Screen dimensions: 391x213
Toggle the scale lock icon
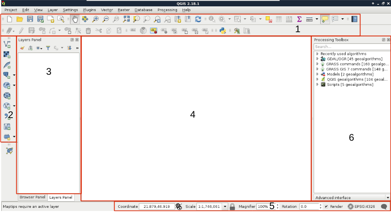pyautogui.click(x=232, y=207)
